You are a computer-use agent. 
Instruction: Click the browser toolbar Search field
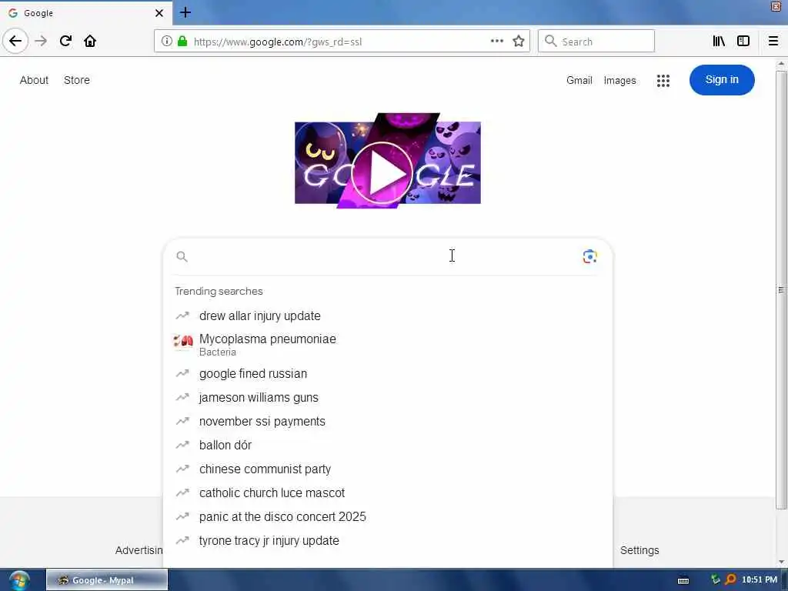596,42
